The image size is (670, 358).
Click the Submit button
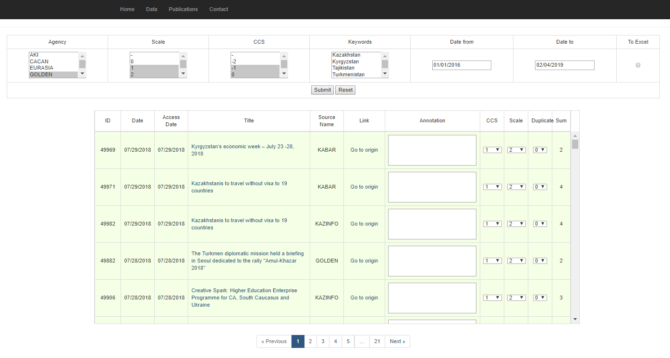322,90
